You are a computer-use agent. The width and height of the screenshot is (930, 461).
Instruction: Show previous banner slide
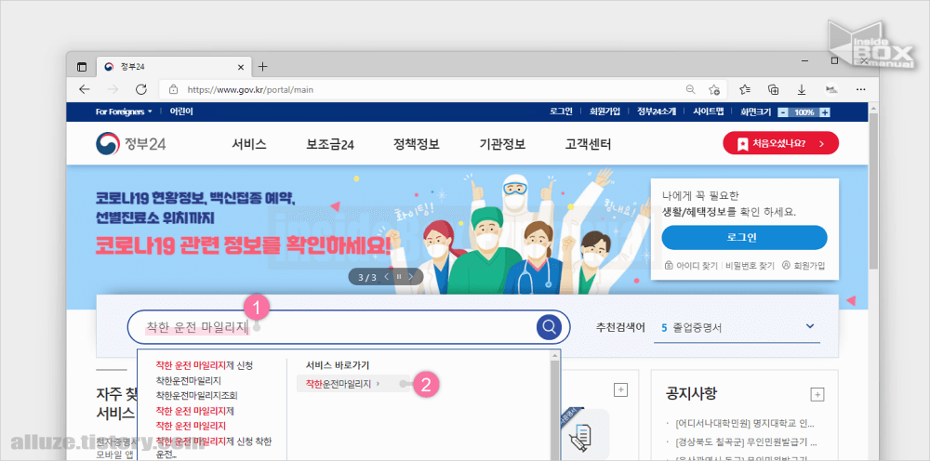[x=387, y=277]
